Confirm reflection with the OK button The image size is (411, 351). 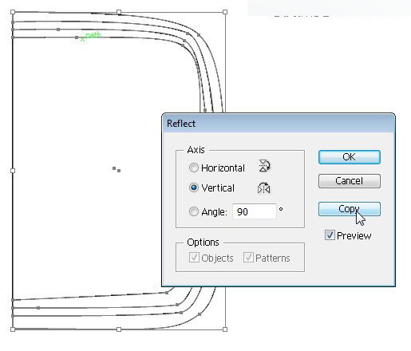tap(350, 157)
